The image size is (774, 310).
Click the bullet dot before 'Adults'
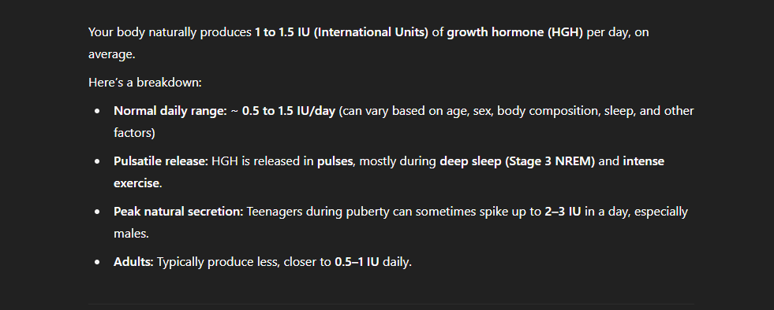tap(97, 262)
